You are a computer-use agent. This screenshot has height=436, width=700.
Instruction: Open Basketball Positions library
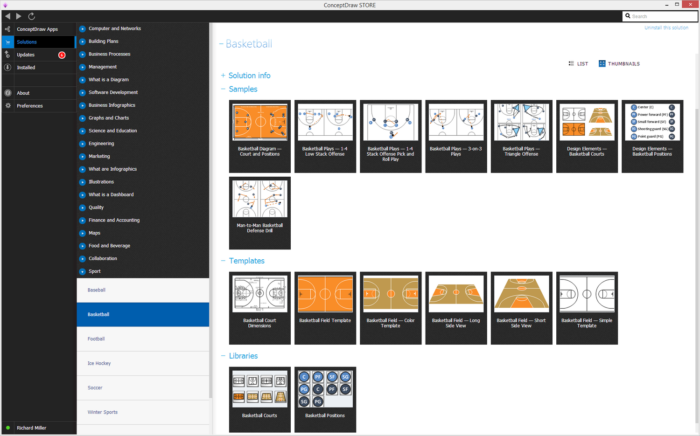[325, 400]
